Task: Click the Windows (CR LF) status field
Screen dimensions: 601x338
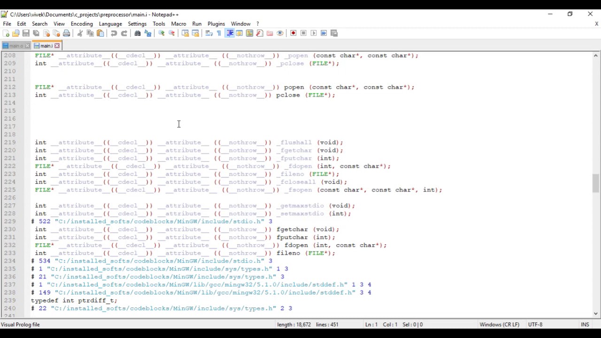Action: (x=499, y=324)
